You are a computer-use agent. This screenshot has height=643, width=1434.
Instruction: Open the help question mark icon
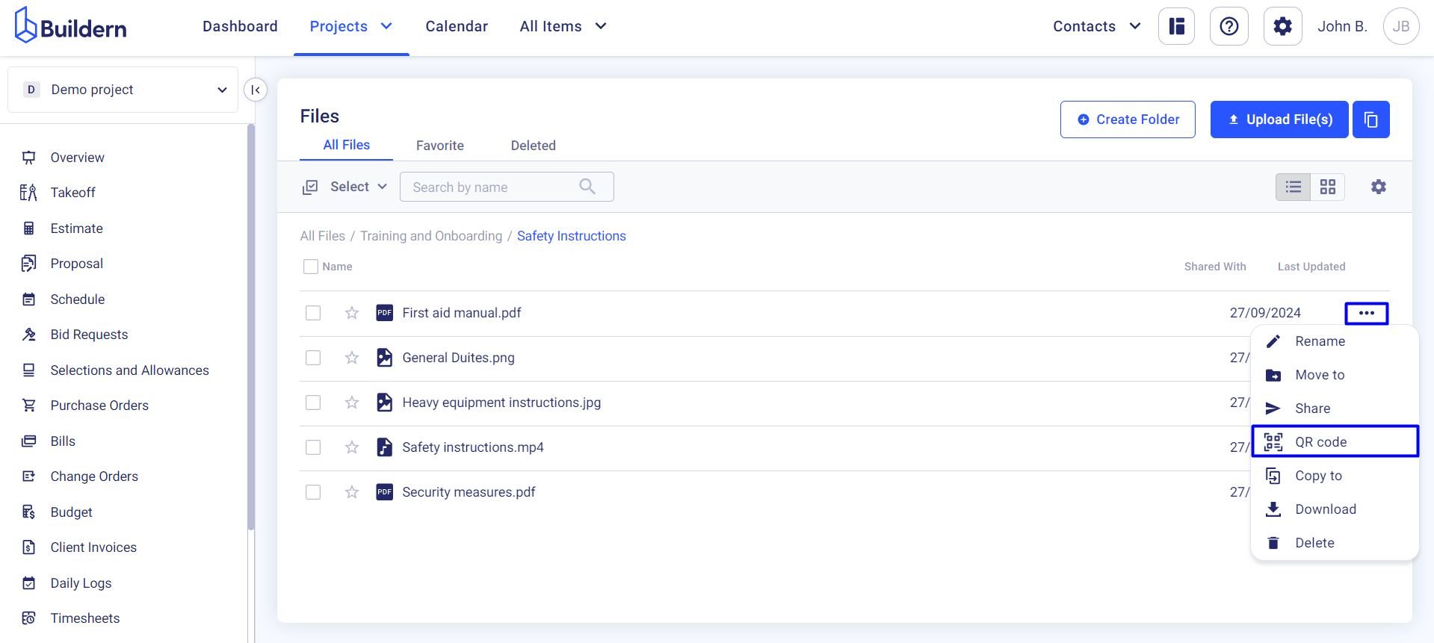(1229, 27)
